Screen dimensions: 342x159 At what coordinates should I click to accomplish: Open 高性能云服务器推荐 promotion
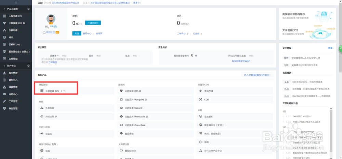[x=307, y=16]
